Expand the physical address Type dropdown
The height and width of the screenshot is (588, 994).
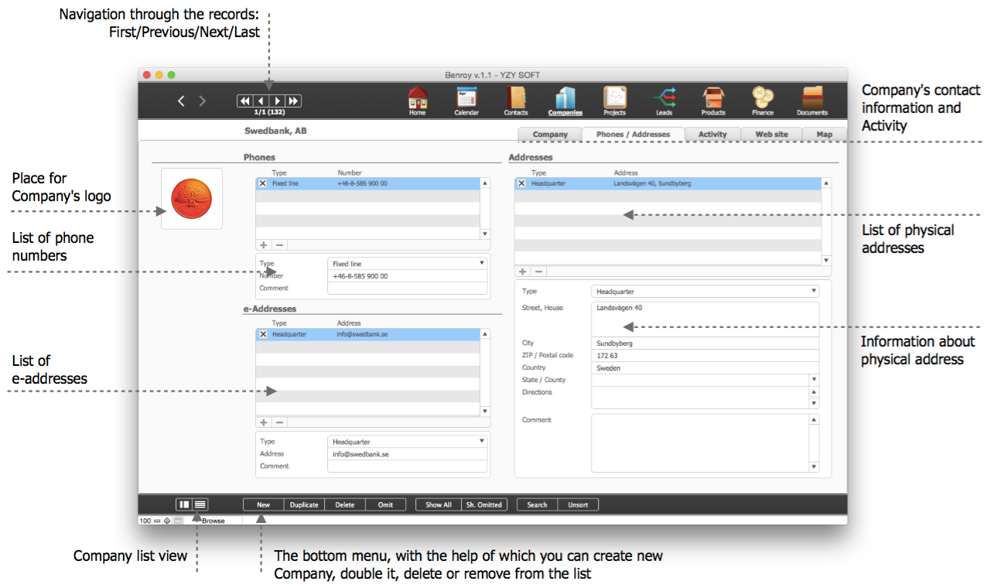pyautogui.click(x=814, y=292)
